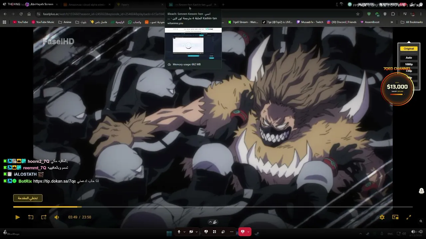Rewind the video 10 seconds
426x239 pixels.
(31, 217)
